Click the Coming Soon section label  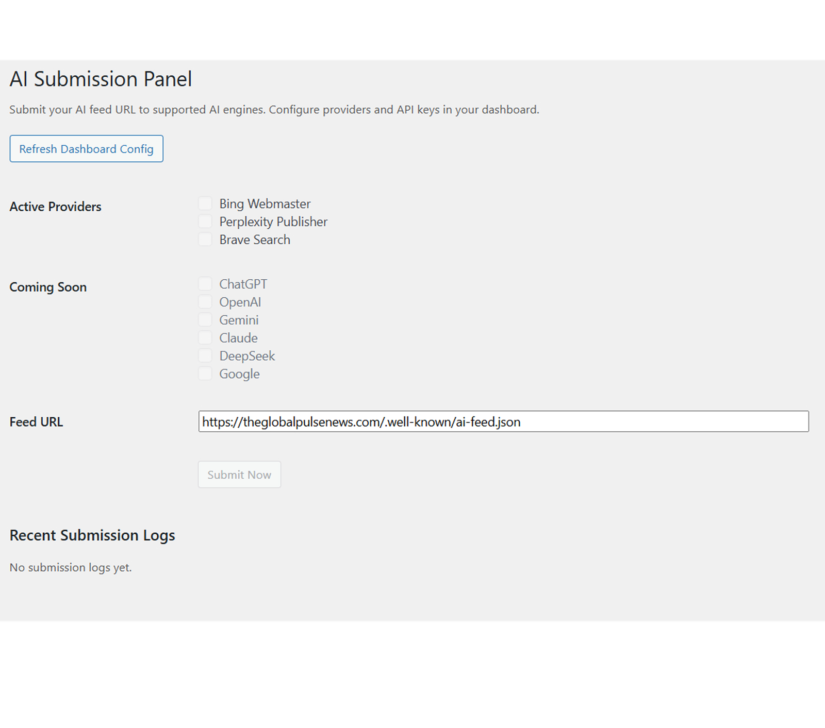click(x=48, y=287)
